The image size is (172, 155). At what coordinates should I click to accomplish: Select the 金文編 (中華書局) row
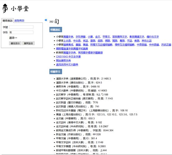coord(75,119)
